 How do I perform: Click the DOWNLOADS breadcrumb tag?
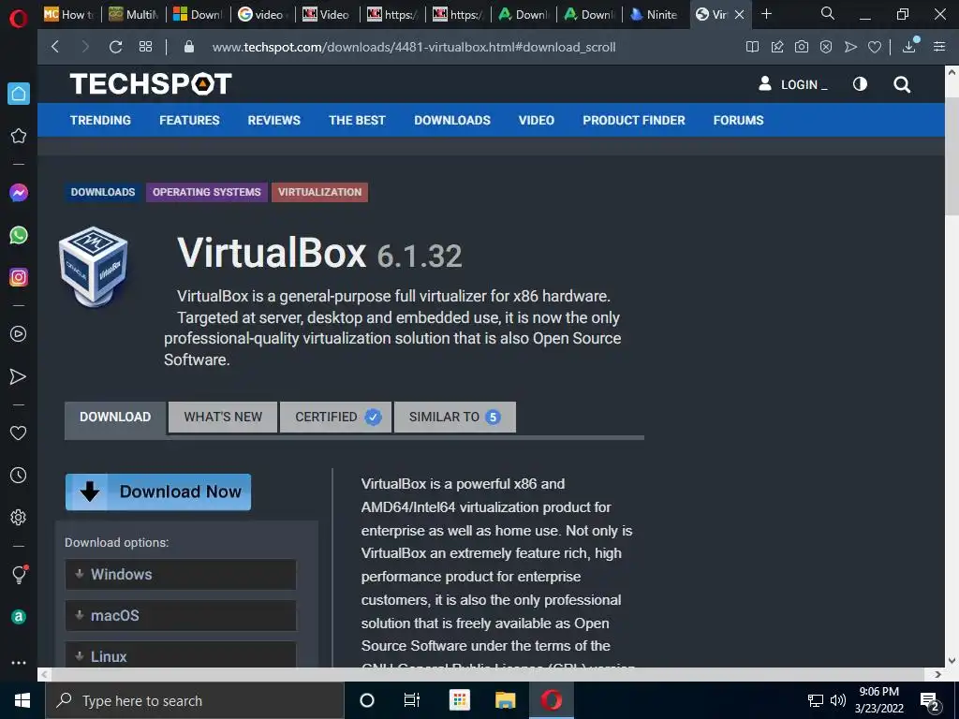tap(103, 192)
